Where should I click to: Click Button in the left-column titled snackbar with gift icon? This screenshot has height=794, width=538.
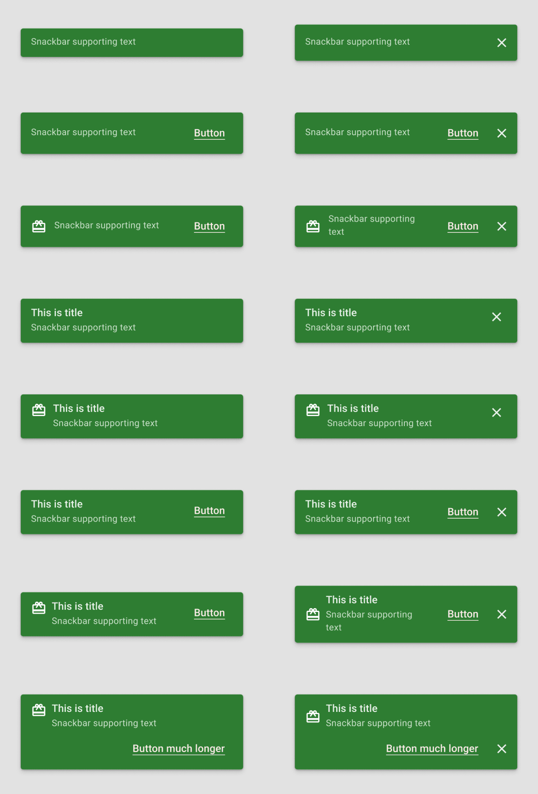click(209, 613)
